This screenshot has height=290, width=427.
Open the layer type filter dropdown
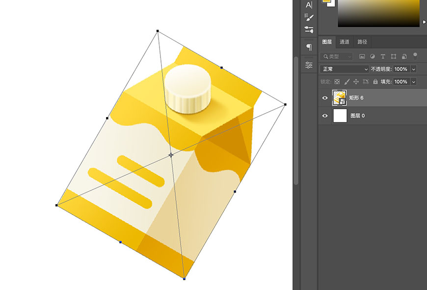click(336, 56)
